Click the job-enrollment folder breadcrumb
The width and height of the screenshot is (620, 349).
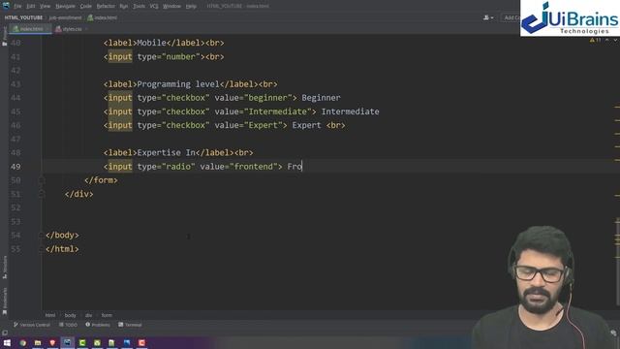(x=65, y=17)
